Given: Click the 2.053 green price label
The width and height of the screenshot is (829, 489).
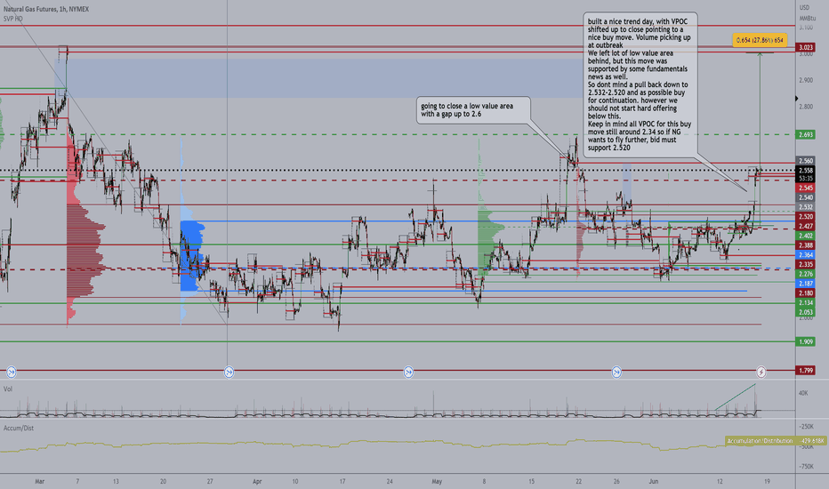Looking at the screenshot, I should click(806, 312).
